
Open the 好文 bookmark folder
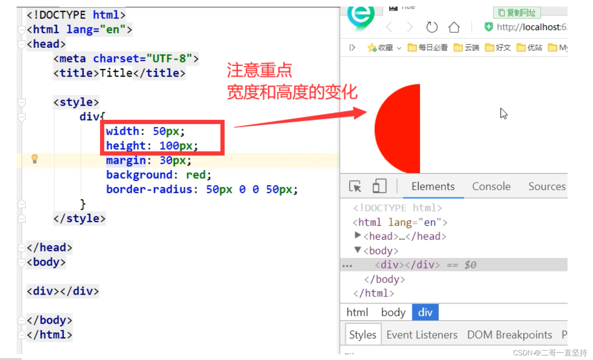click(498, 47)
